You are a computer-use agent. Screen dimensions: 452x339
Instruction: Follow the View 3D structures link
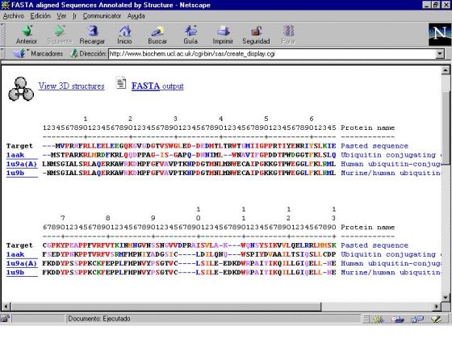point(72,86)
